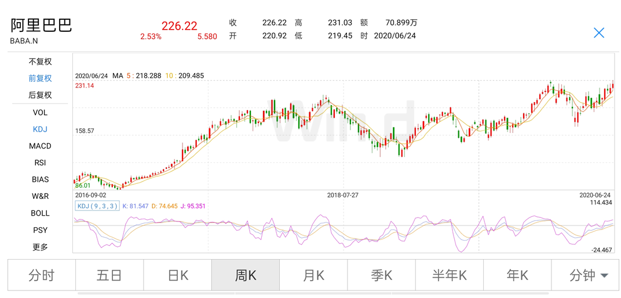Select 后复权 price adjustment option
The height and width of the screenshot is (298, 621).
pyautogui.click(x=40, y=95)
